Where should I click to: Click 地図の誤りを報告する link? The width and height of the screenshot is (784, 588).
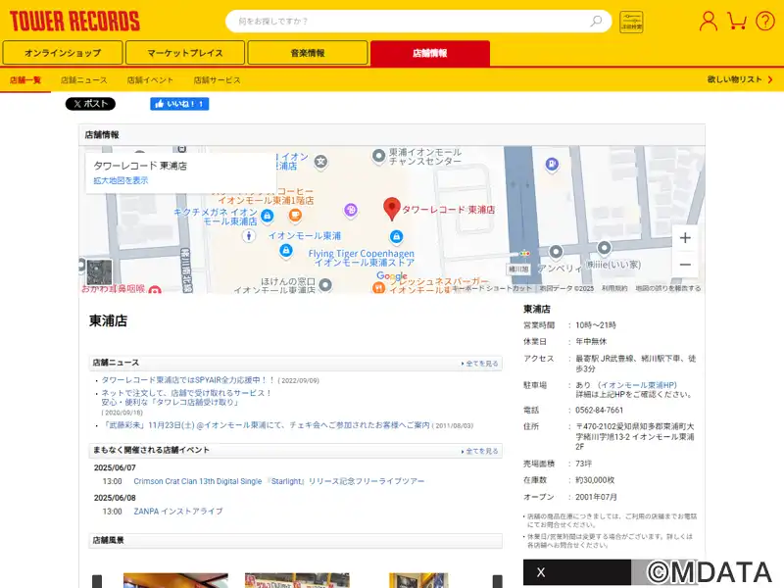pyautogui.click(x=668, y=288)
